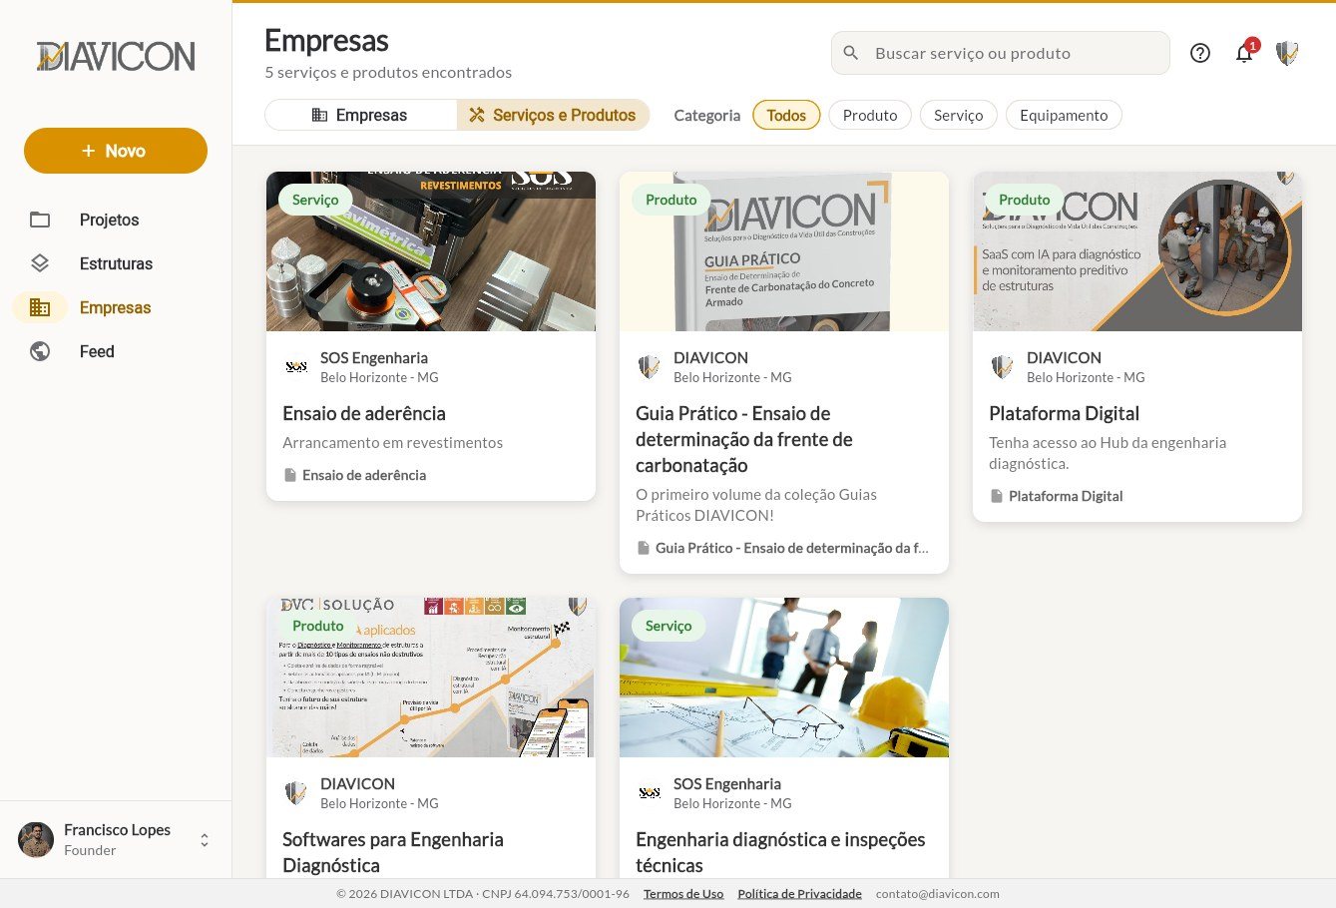Open the shield profile icon in header
Viewport: 1336px width, 908px height.
click(x=1287, y=53)
